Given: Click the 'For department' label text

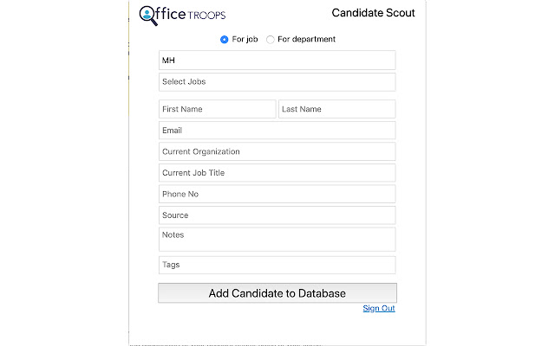Looking at the screenshot, I should (x=306, y=39).
